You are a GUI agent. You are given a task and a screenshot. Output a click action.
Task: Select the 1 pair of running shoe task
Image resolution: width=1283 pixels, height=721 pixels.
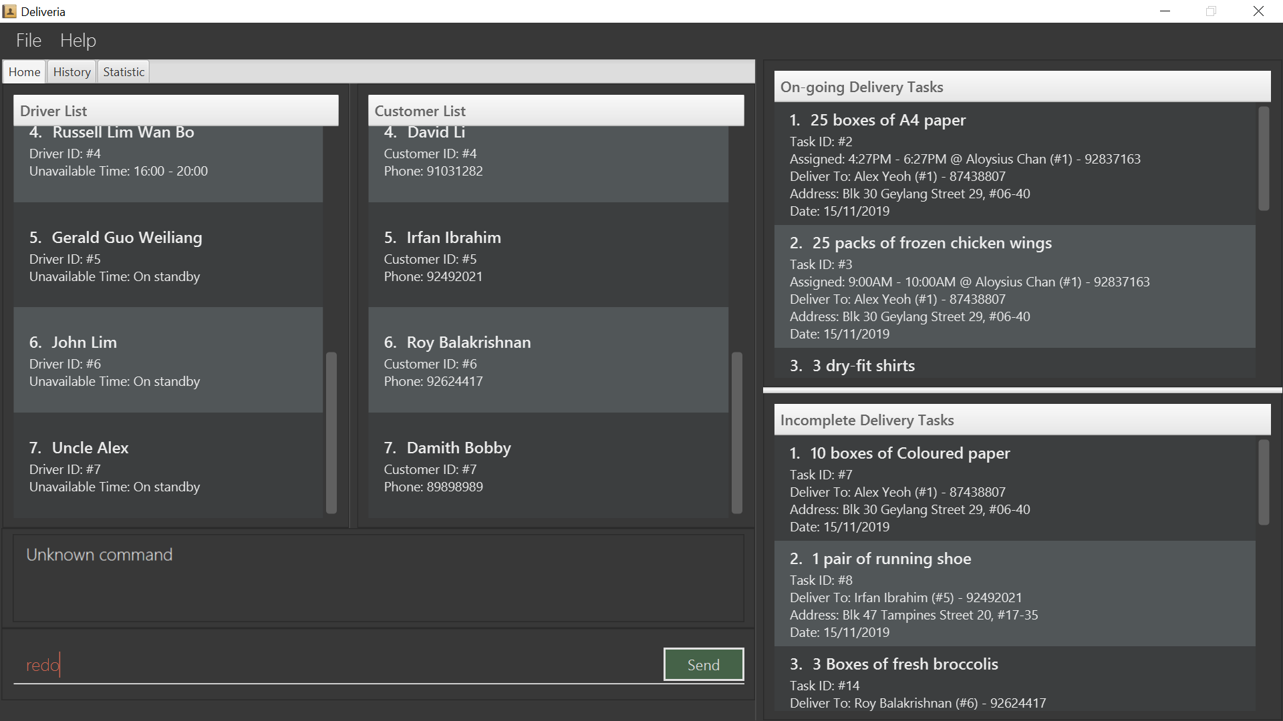point(1014,594)
